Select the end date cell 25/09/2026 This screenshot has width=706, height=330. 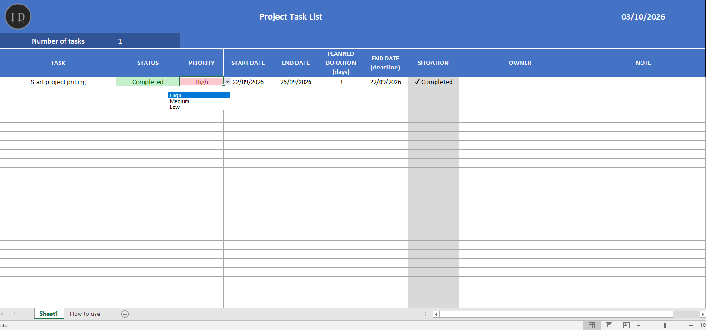(296, 82)
